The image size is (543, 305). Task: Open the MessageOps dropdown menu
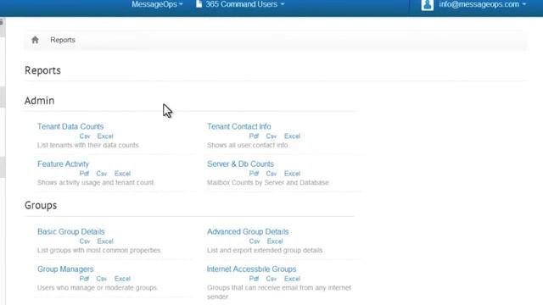[157, 4]
